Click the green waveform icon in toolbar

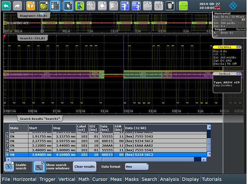(x=183, y=5)
